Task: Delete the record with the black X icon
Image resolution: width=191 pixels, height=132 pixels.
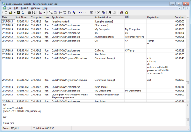Action: click(x=99, y=13)
